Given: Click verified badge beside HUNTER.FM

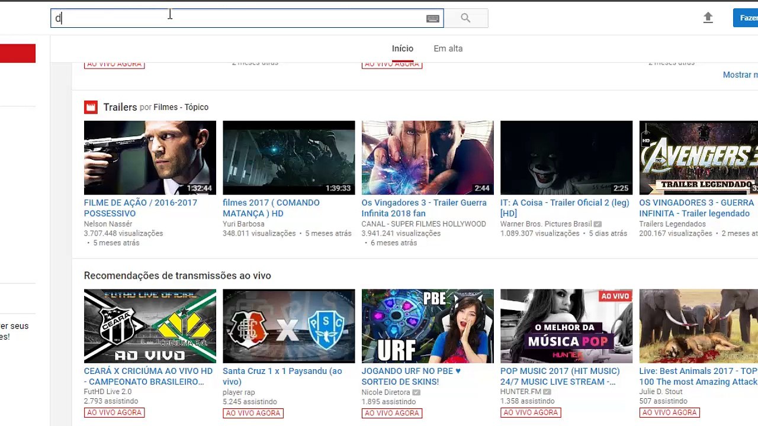Looking at the screenshot, I should [x=547, y=392].
